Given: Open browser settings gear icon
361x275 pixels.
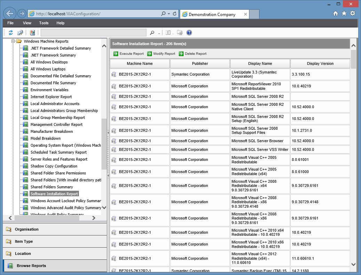Looking at the screenshot, I should pyautogui.click(x=353, y=13).
